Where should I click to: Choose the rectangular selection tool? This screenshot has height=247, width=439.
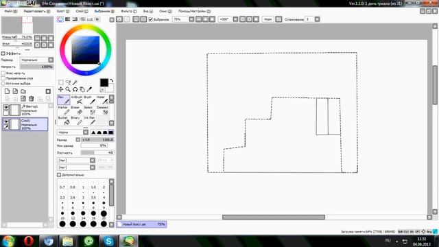61,82
